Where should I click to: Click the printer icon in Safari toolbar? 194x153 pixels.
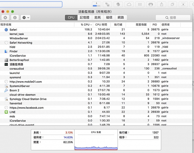point(151,5)
